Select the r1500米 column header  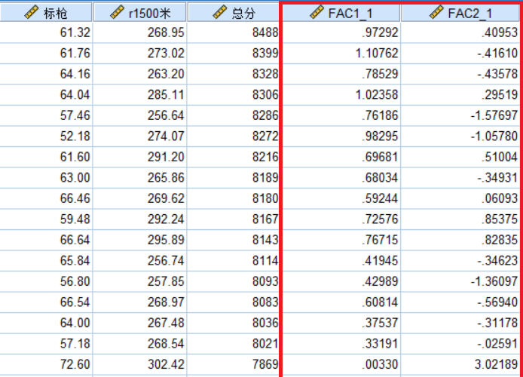[139, 13]
